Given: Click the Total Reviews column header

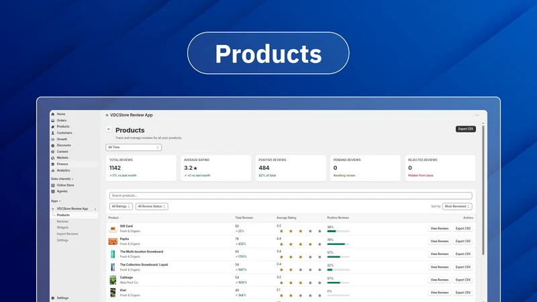Looking at the screenshot, I should (x=244, y=217).
